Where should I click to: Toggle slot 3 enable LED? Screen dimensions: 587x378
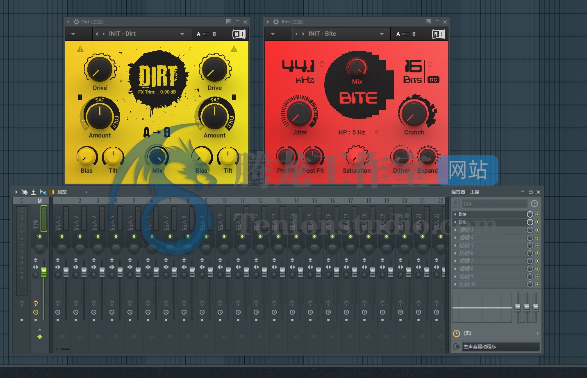click(537, 230)
